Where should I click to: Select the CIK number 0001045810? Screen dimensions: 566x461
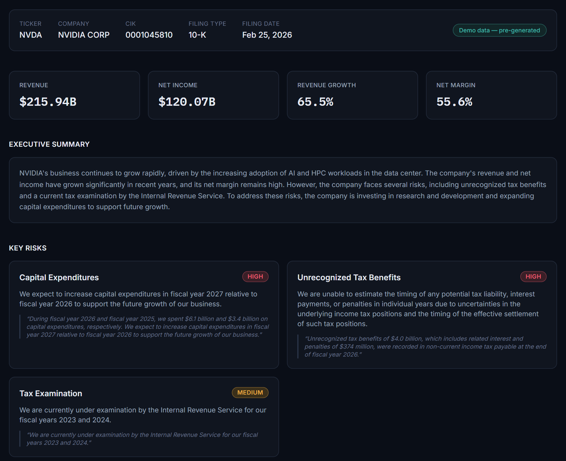point(149,35)
